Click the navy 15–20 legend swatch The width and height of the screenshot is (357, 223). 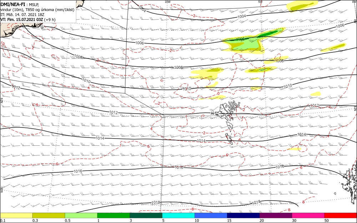tap(243, 216)
